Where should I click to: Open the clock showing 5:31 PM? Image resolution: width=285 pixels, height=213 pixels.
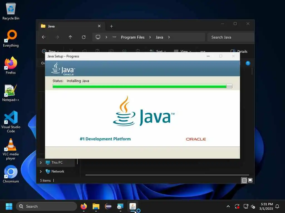coord(266,206)
